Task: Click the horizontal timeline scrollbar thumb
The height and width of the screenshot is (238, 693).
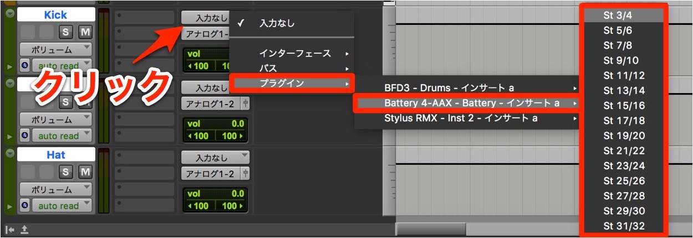Action: 431,229
